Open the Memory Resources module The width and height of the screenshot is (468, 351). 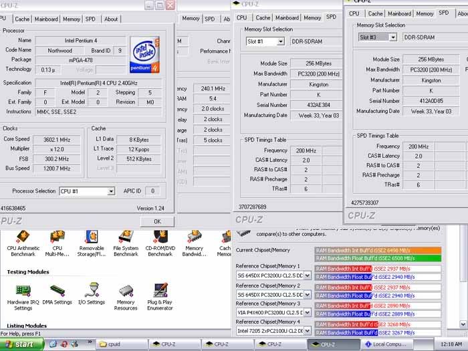[x=126, y=290]
